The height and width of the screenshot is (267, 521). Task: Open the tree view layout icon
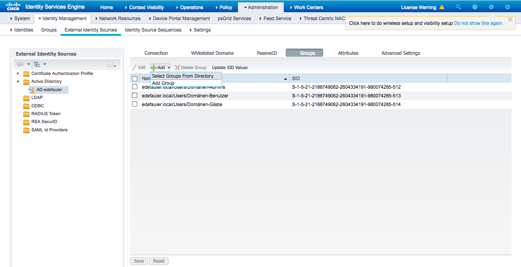(x=37, y=64)
